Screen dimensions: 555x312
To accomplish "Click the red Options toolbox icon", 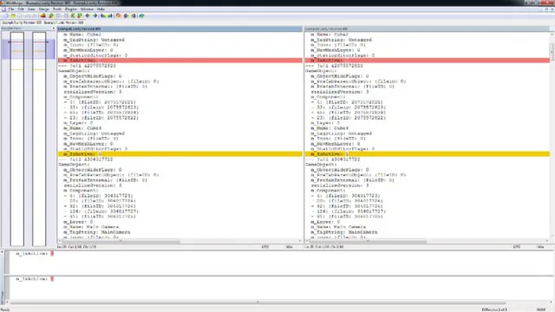I will 43,16.
